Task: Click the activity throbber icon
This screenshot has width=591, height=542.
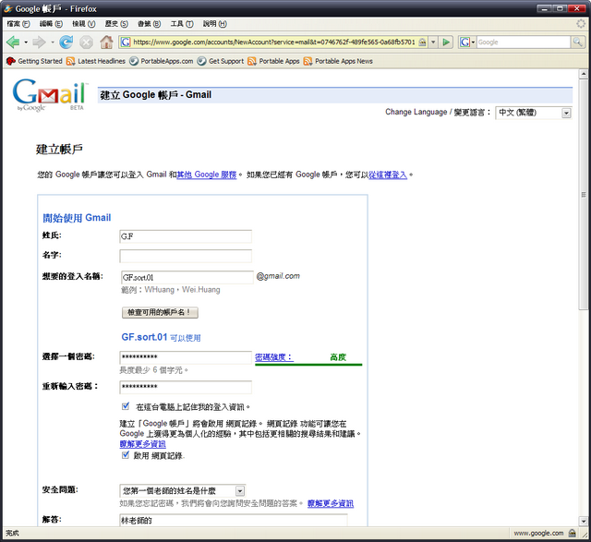Action: click(x=581, y=24)
